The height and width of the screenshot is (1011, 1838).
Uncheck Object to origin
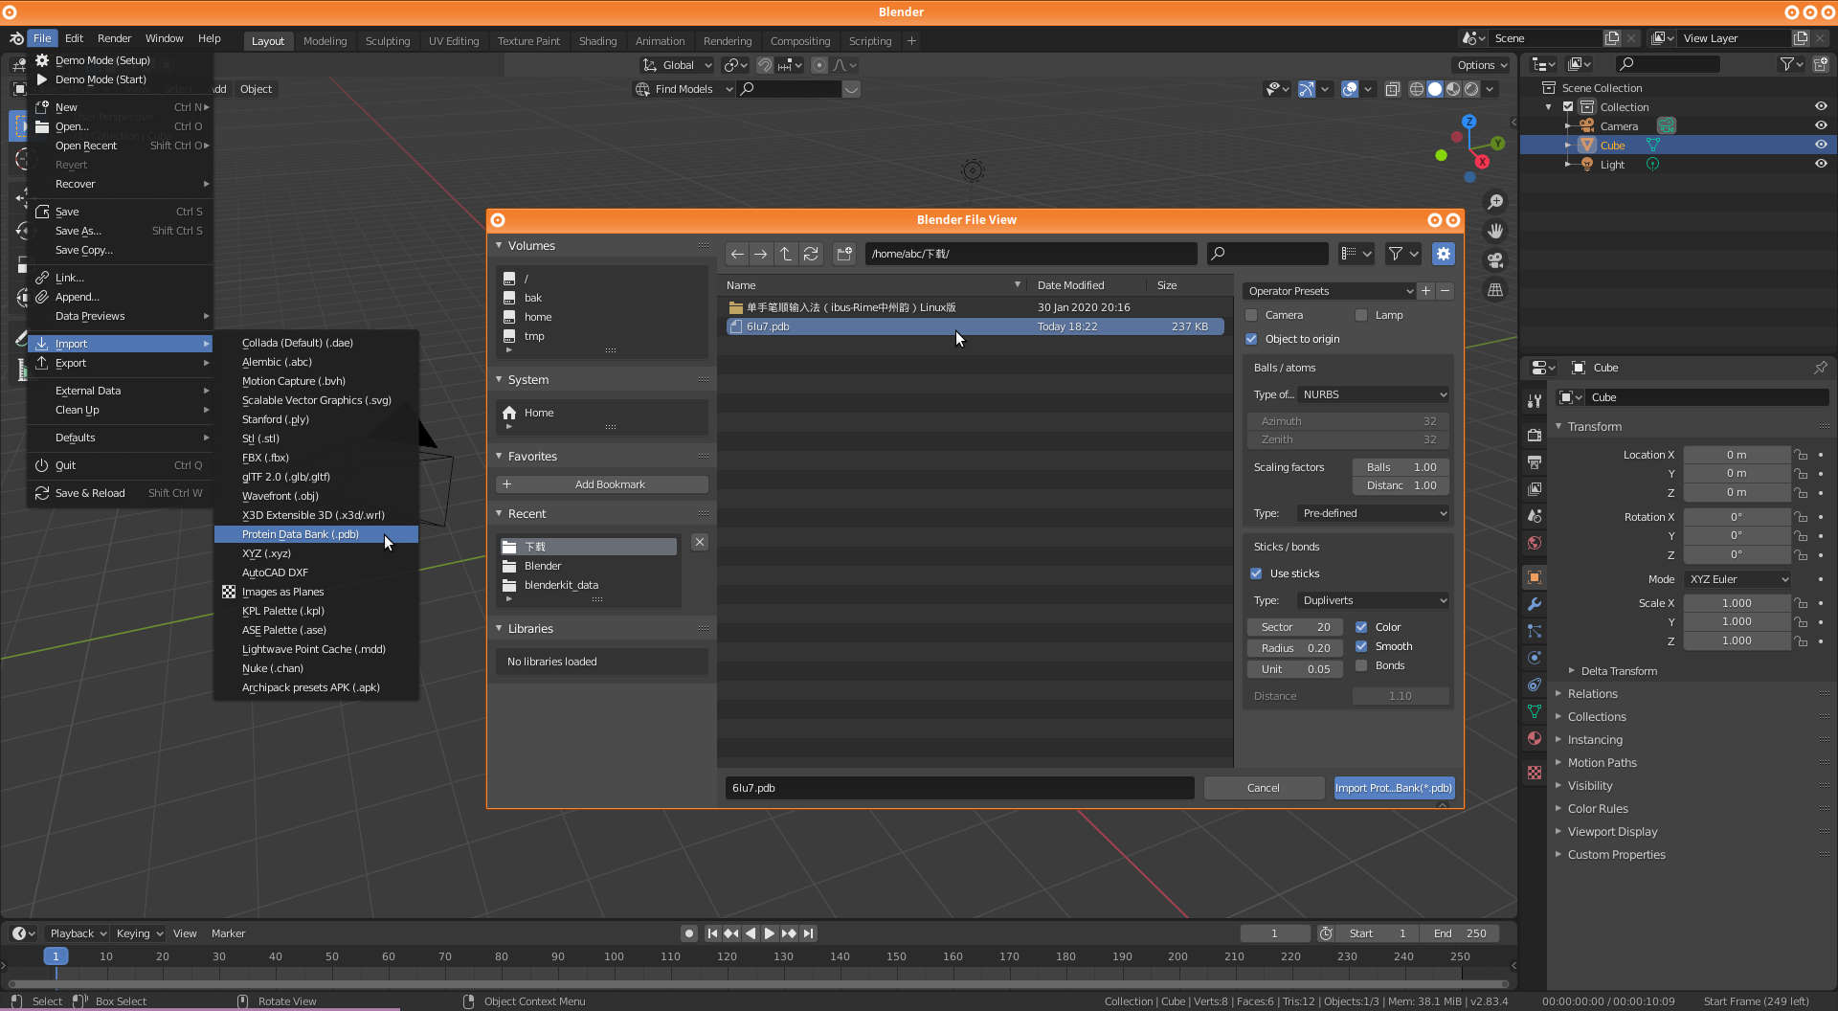(x=1251, y=339)
